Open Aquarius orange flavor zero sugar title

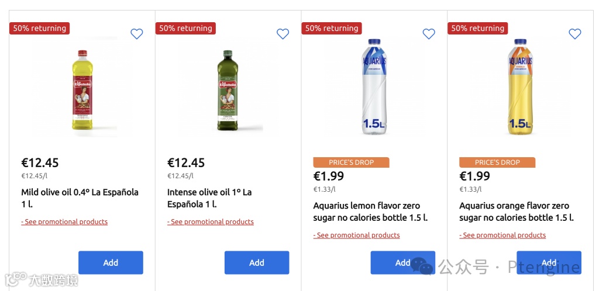click(516, 212)
